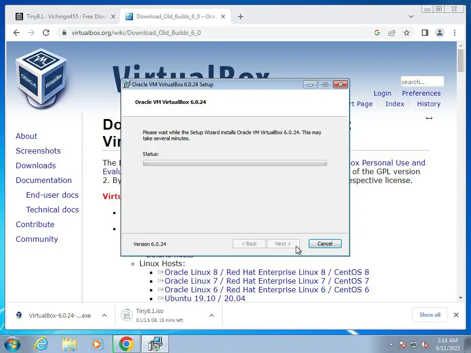
Task: Open the Screenshots sidebar link
Action: pos(38,151)
